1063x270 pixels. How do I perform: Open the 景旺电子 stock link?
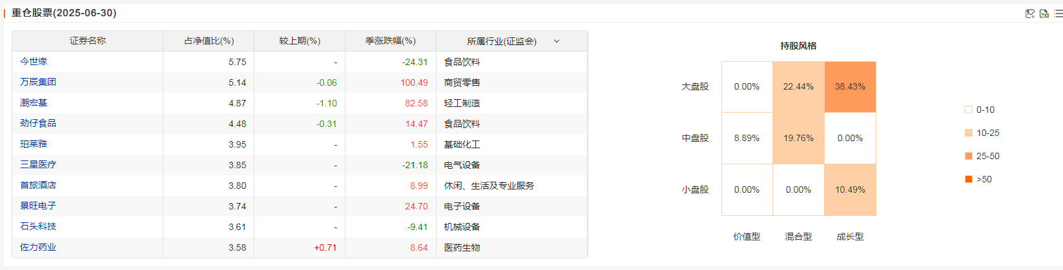[x=38, y=206]
